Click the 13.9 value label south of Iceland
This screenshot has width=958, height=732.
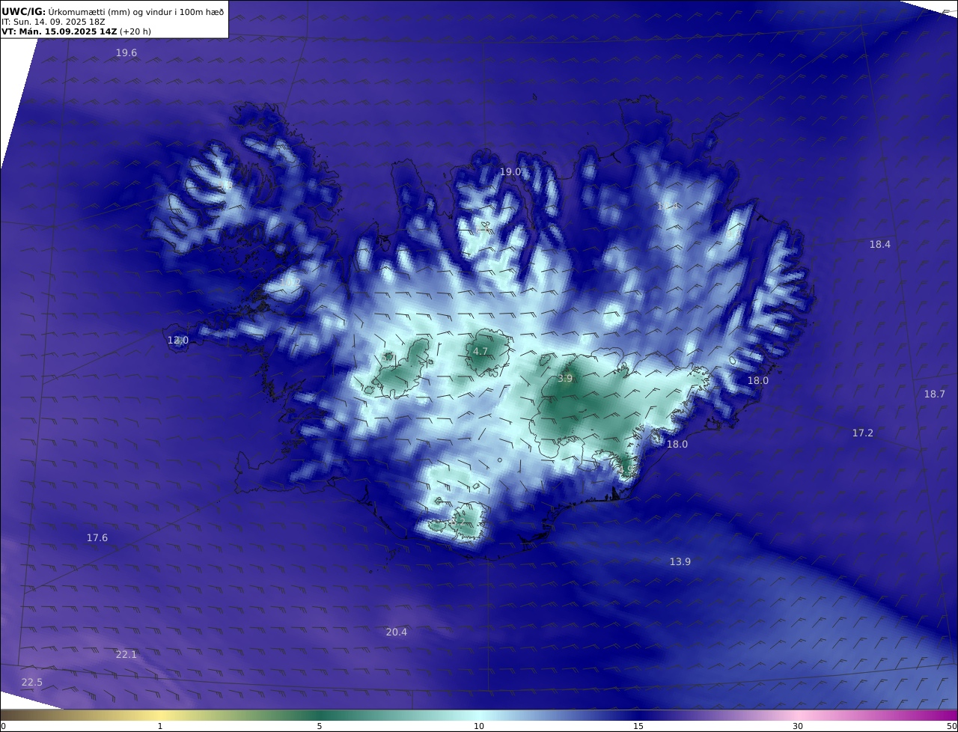coord(680,562)
